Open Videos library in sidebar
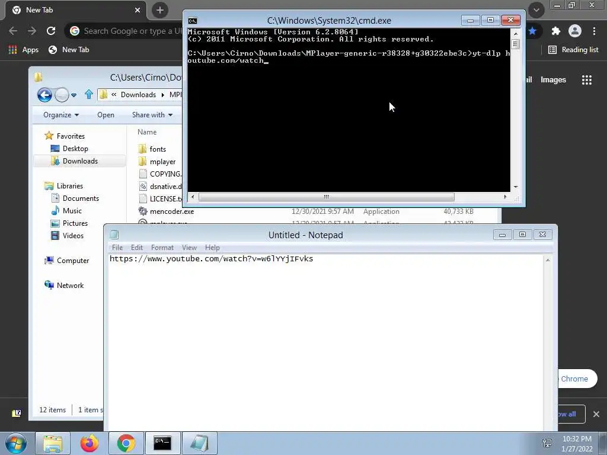 (73, 236)
